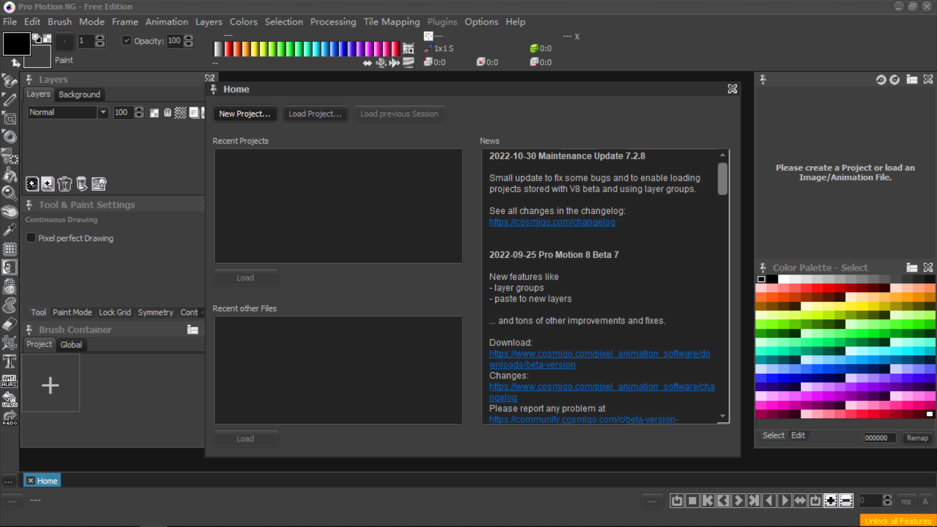The image size is (937, 527).
Task: Select the hand pan tool
Action: 9,212
